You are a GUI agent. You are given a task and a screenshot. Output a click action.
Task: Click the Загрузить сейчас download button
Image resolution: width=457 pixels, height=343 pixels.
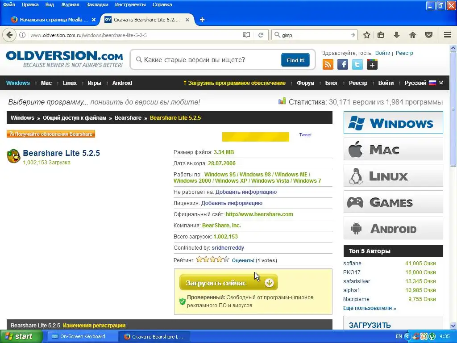[x=228, y=283]
